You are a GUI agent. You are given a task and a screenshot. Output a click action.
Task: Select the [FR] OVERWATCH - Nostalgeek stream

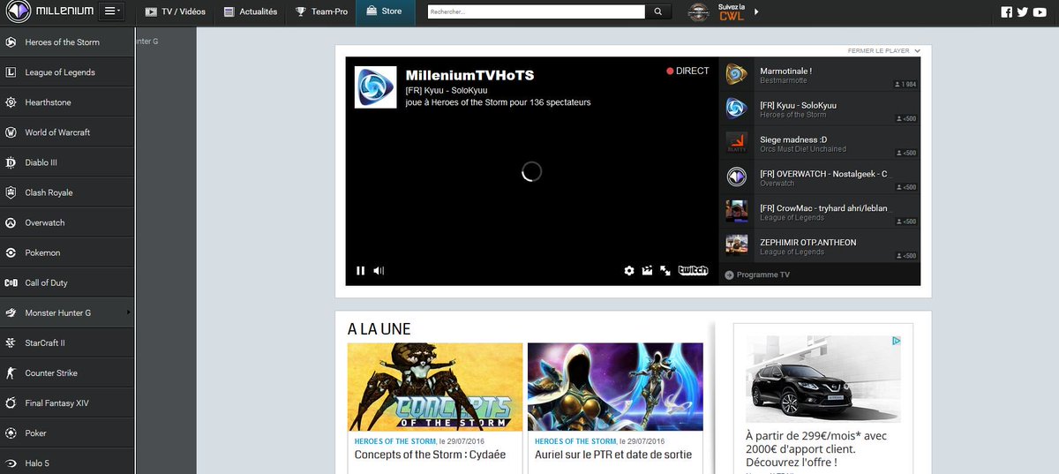[x=819, y=177]
